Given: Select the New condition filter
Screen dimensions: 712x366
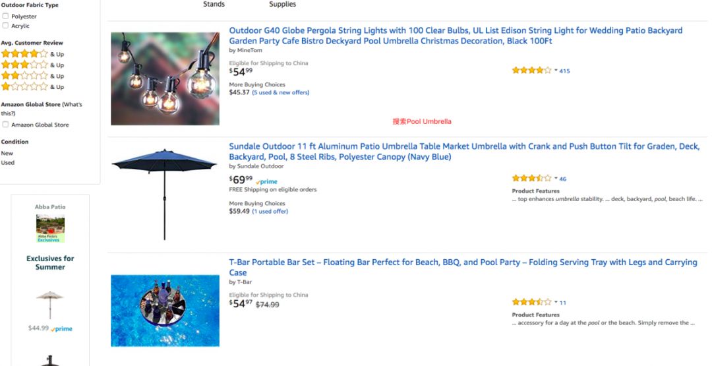Looking at the screenshot, I should [x=7, y=153].
